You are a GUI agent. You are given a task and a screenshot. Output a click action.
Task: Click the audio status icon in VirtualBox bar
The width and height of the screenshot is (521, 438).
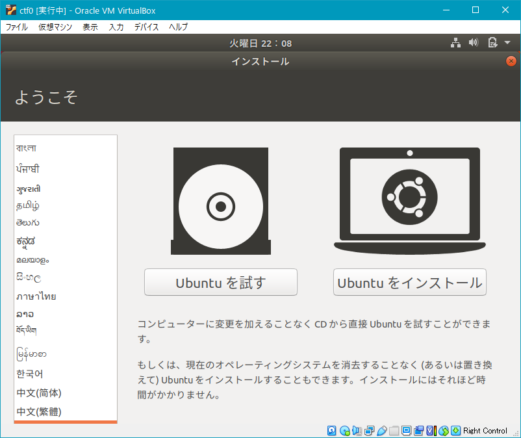tap(357, 431)
